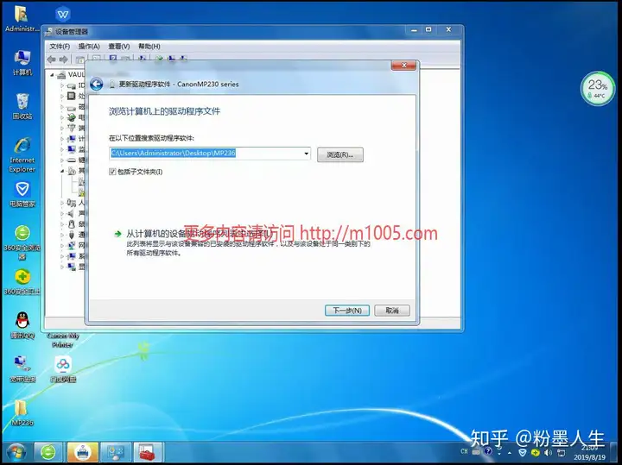Screen dimensions: 622x465
Task: Open 操作(A) menu in Device Manager
Action: coord(89,47)
